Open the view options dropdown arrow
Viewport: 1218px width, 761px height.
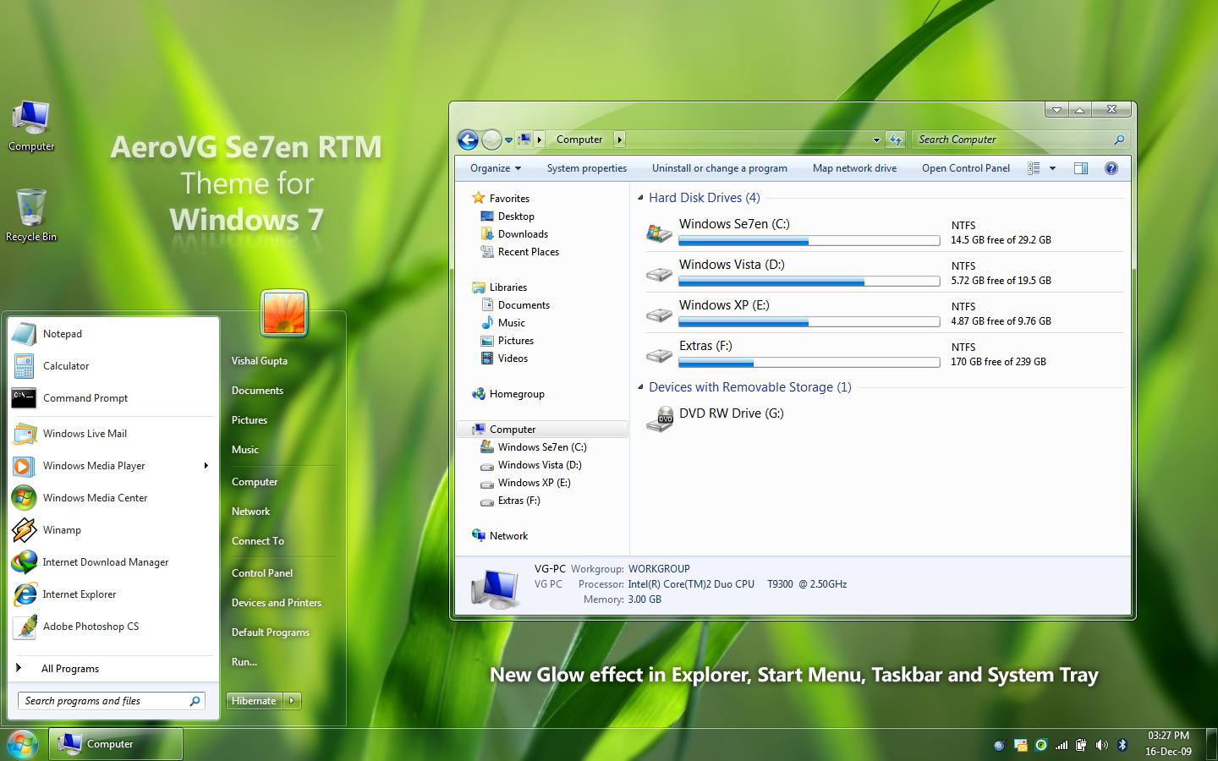click(1052, 168)
